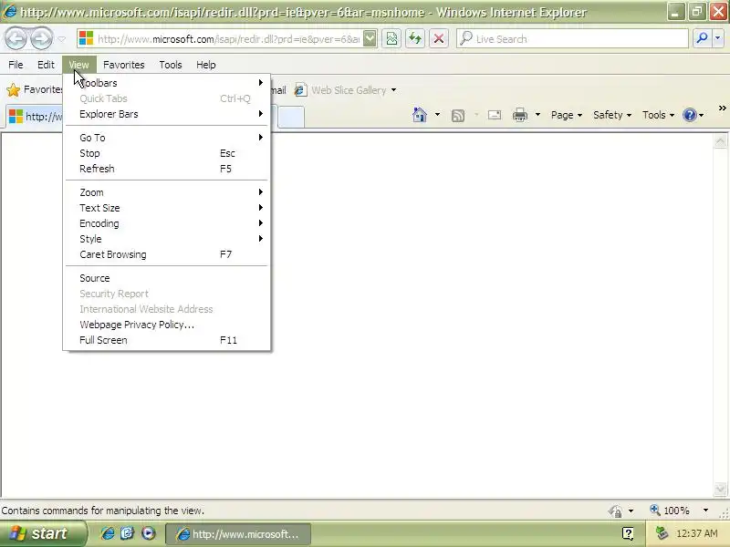Open the Zoom submenu
Viewport: 730px width, 547px height.
point(167,192)
